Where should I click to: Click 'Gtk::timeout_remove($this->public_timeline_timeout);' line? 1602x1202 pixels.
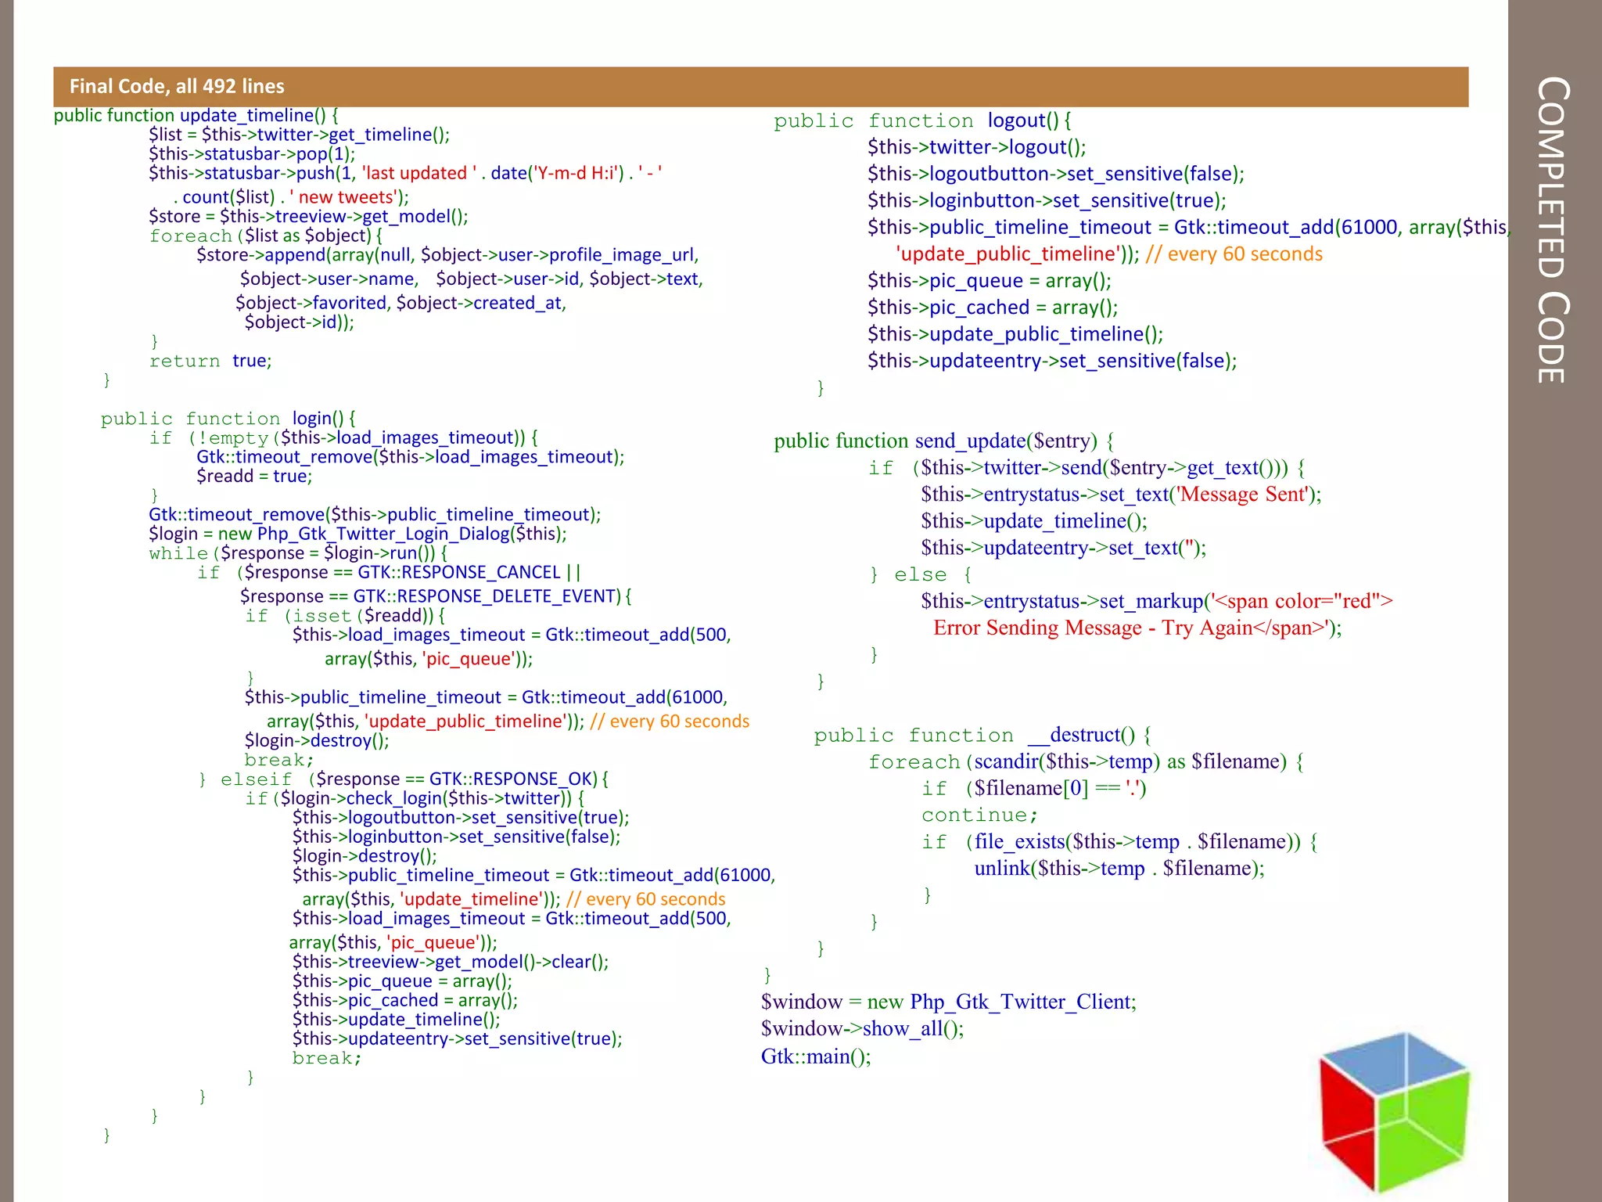[375, 514]
